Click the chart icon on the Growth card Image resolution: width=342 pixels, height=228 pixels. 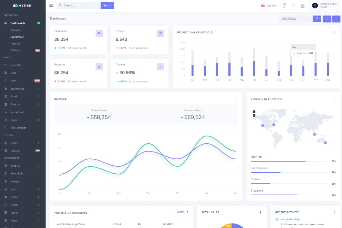coord(160,66)
